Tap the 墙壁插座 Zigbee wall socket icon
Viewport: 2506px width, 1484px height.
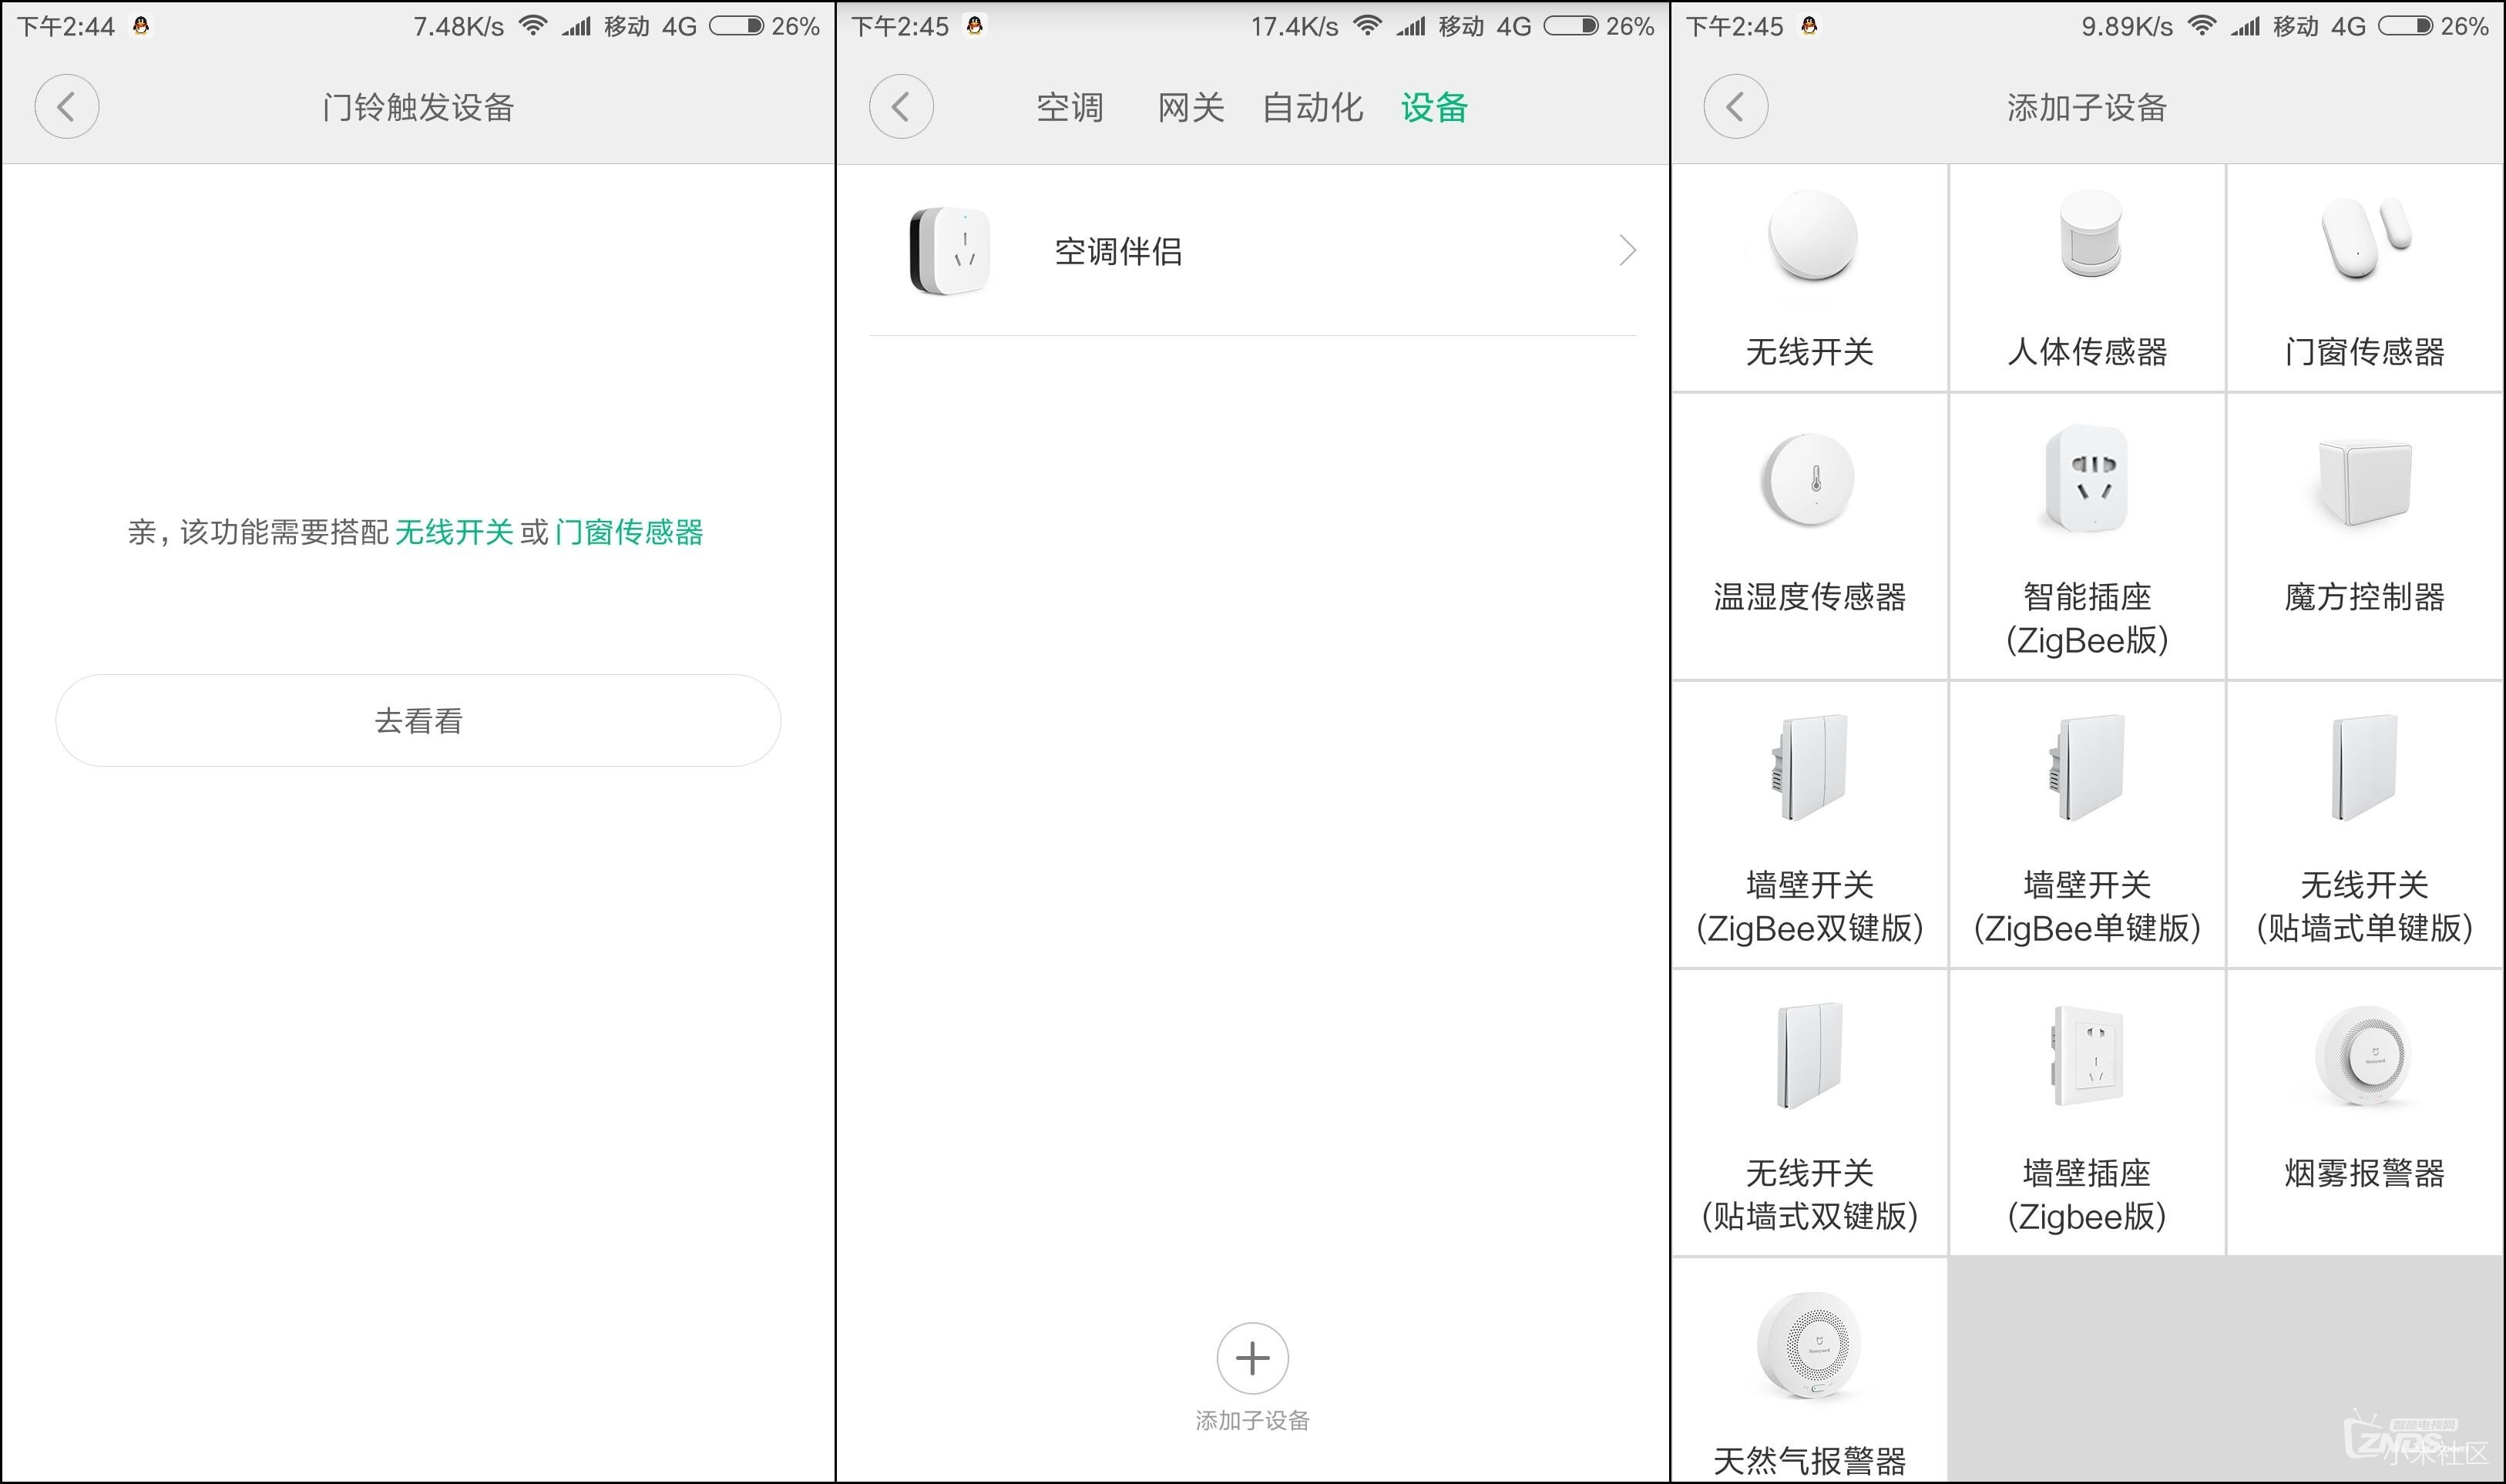point(2088,1058)
